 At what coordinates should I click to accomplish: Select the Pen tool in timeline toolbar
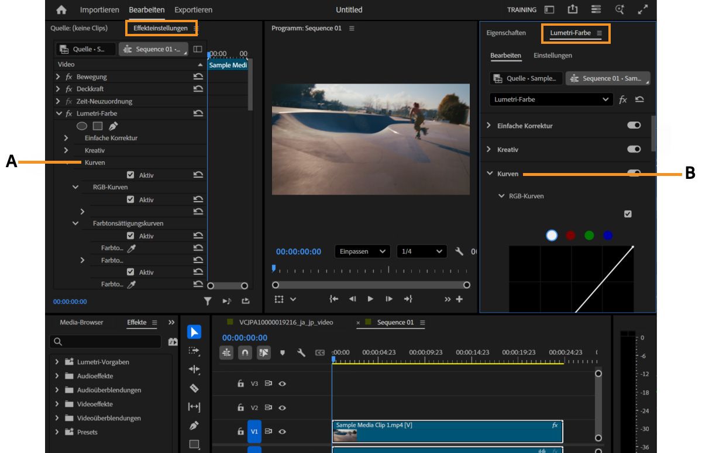click(x=194, y=426)
